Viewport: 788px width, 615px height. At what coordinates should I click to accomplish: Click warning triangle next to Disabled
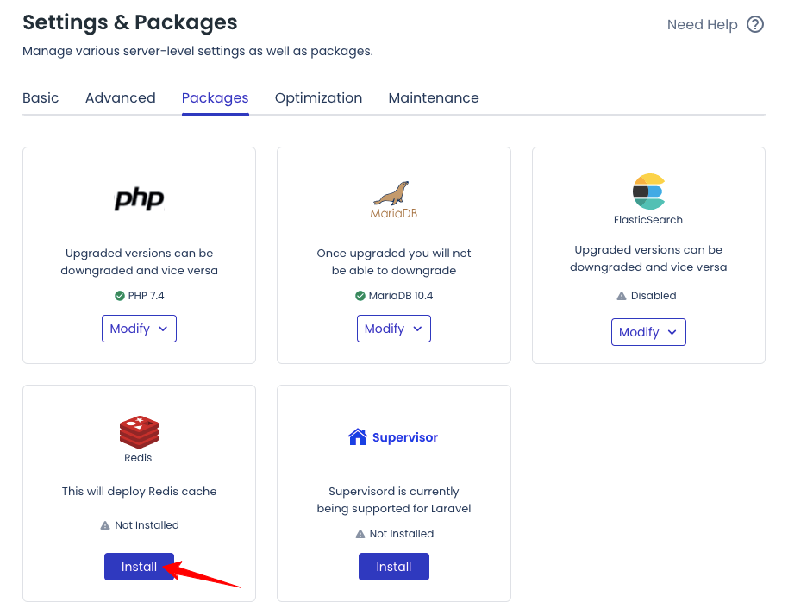click(x=622, y=296)
